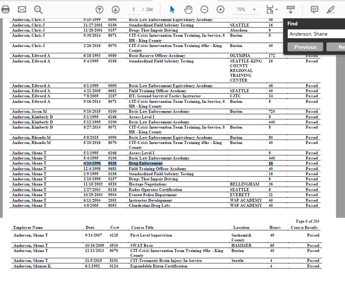Image resolution: width=345 pixels, height=288 pixels.
Task: Go to next page with down arrow
Action: pos(116,10)
